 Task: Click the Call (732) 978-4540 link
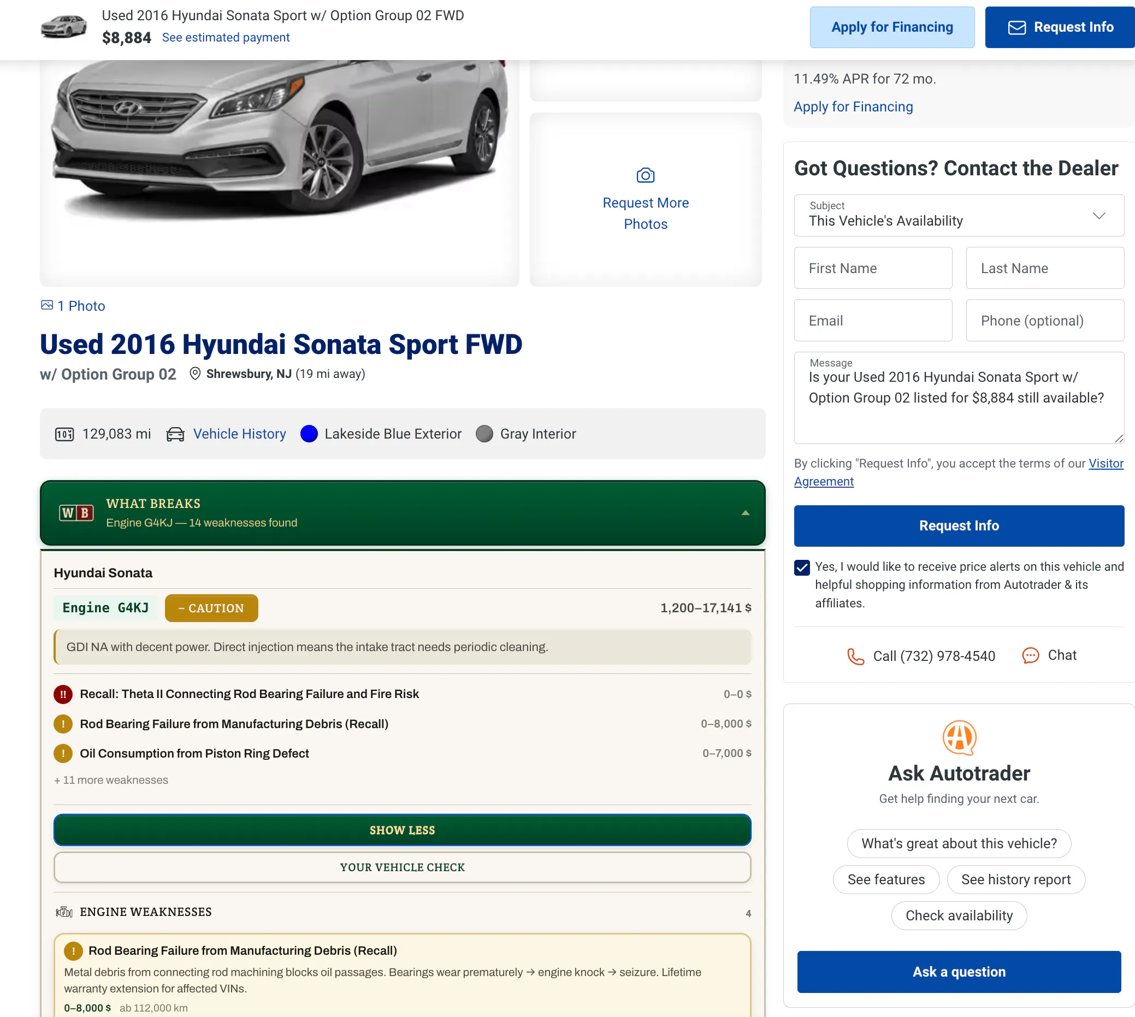point(934,656)
